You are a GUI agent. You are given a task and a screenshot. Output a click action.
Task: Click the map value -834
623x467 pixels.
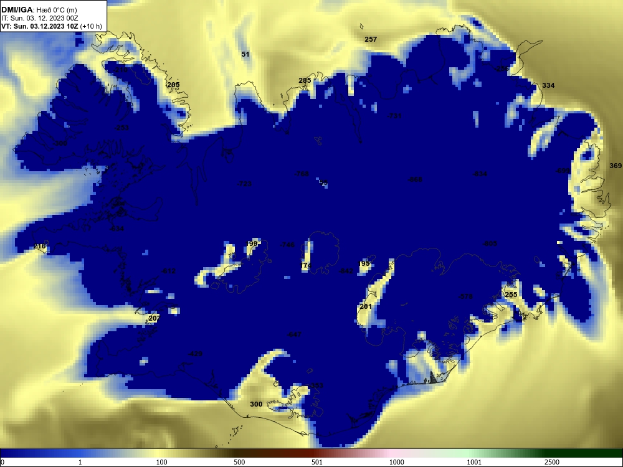point(480,174)
